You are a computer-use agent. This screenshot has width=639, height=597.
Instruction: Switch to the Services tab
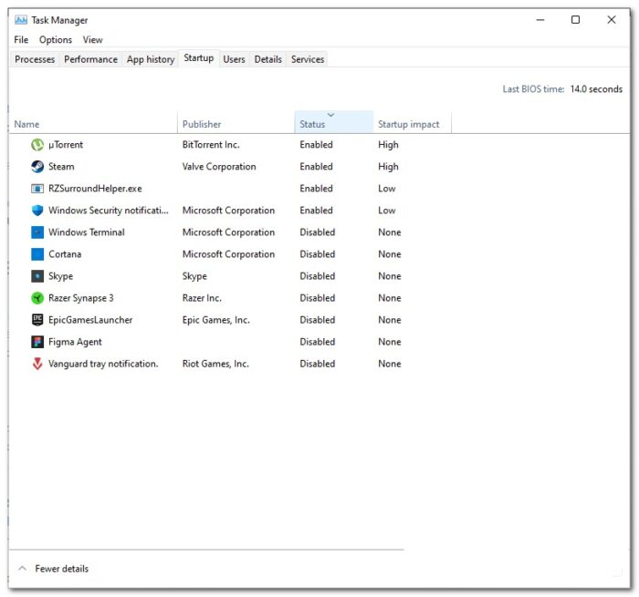308,59
